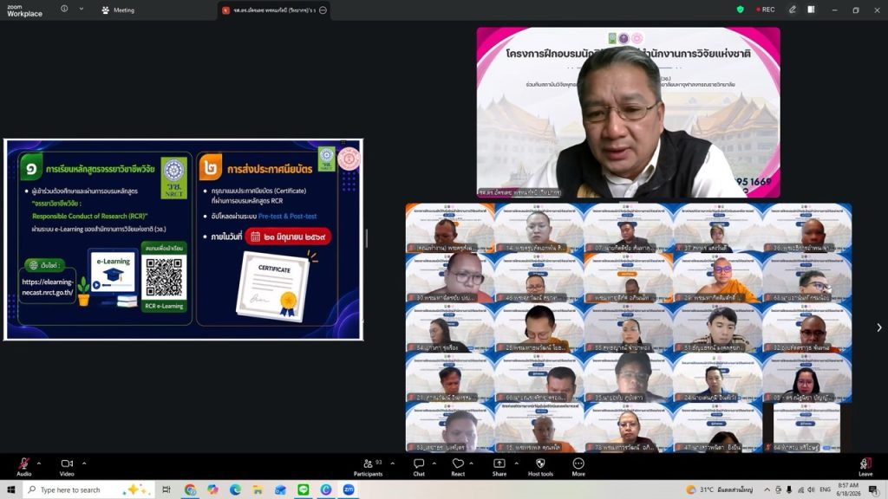Open Microsoft Edge from taskbar

click(235, 489)
